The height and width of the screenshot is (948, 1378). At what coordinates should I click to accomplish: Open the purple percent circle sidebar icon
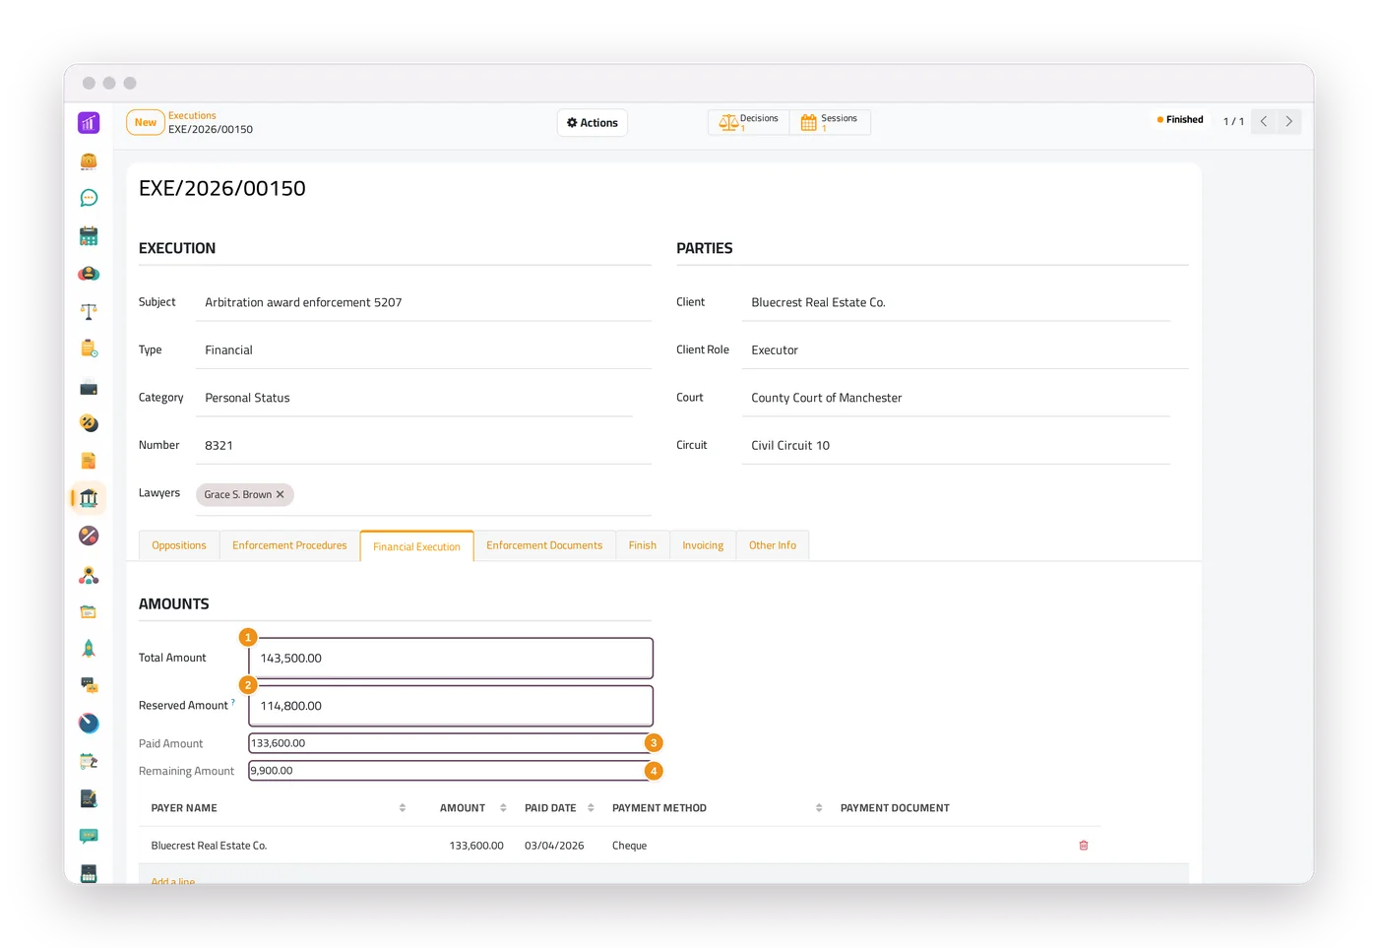pyautogui.click(x=89, y=536)
